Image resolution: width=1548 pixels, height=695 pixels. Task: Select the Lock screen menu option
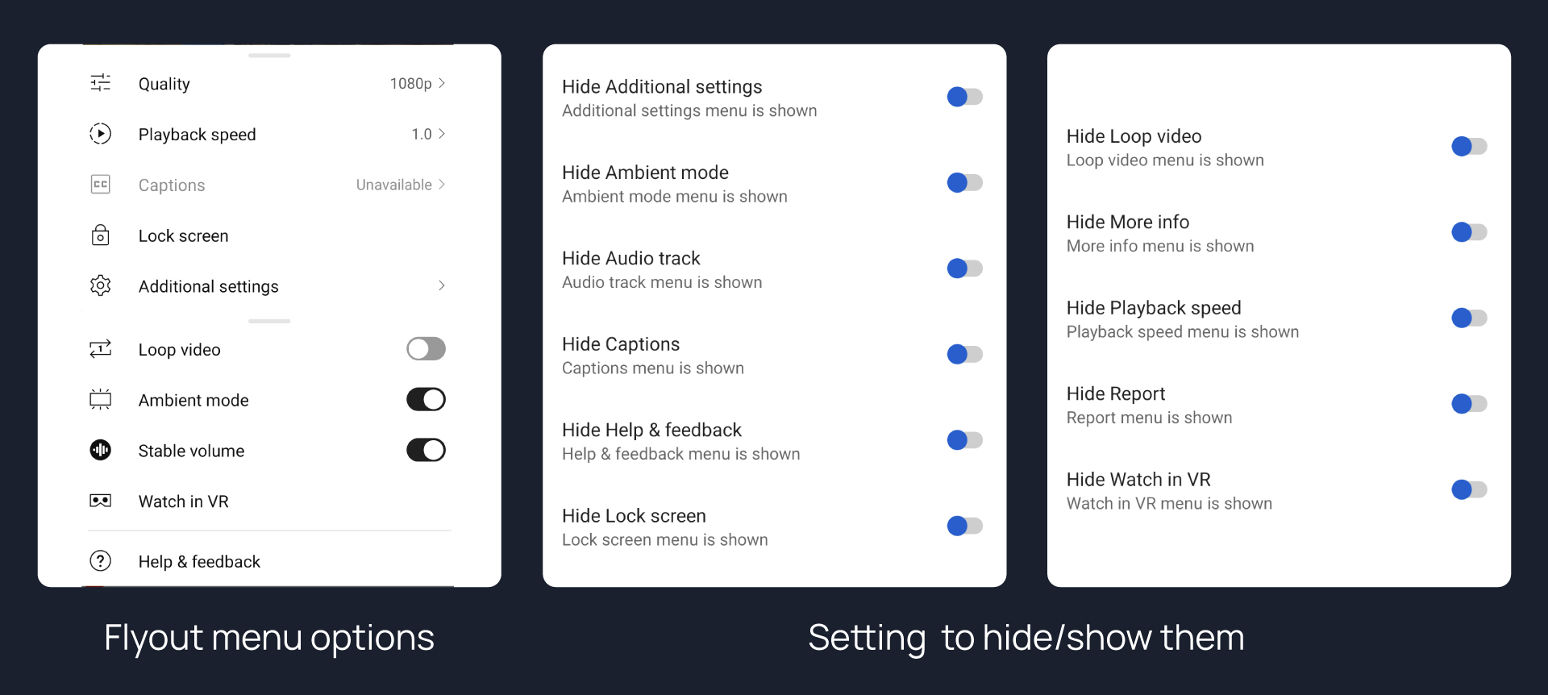point(183,236)
